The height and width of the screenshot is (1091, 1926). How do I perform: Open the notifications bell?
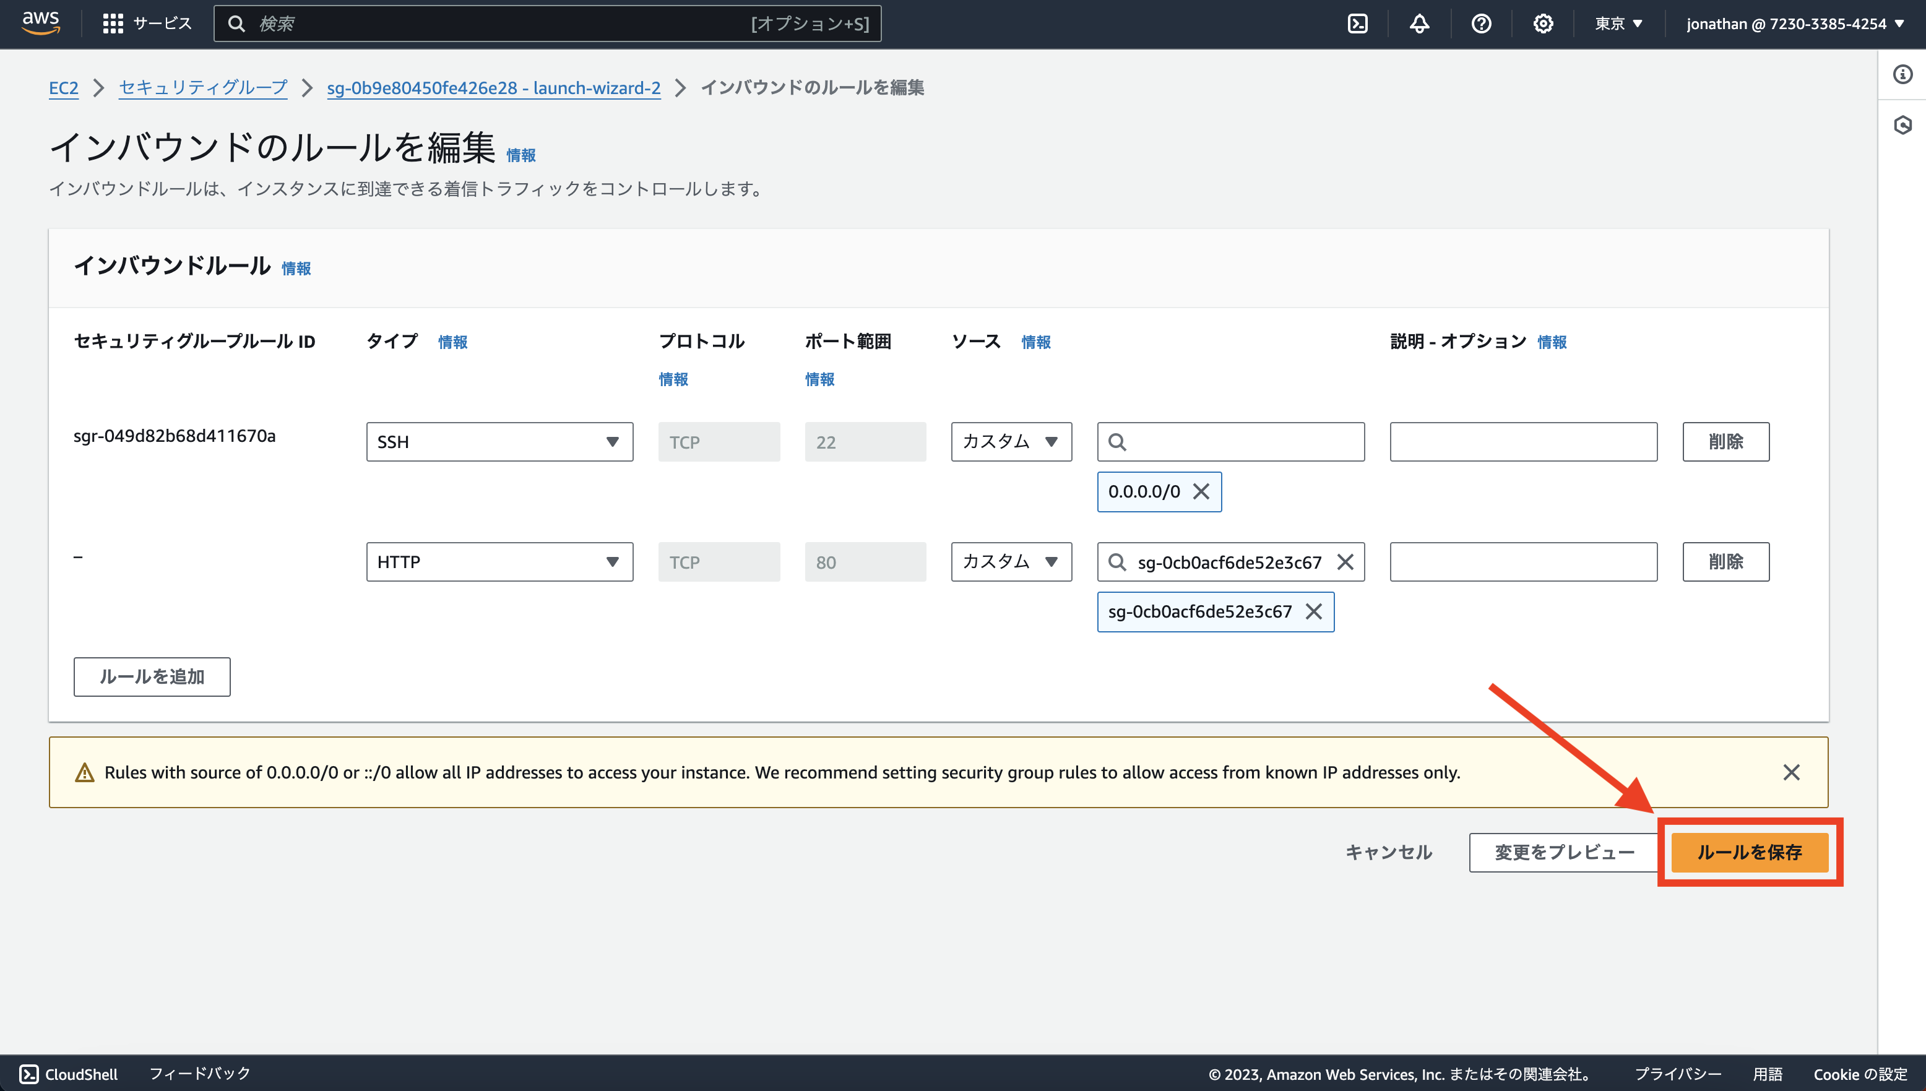coord(1419,24)
